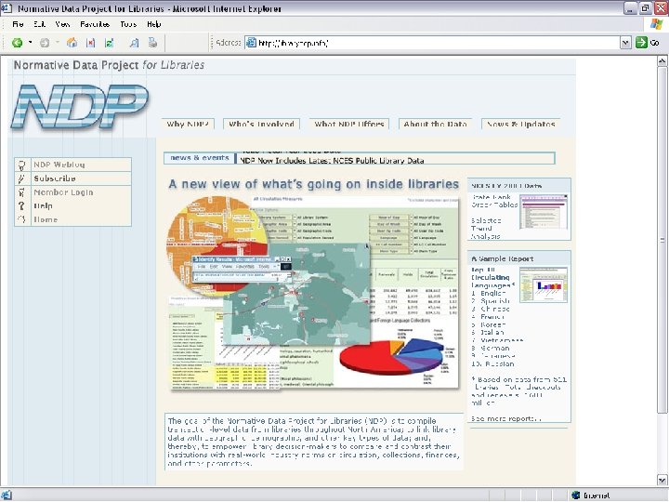The width and height of the screenshot is (669, 502).
Task: Click the NDP striped logo
Action: click(x=80, y=106)
